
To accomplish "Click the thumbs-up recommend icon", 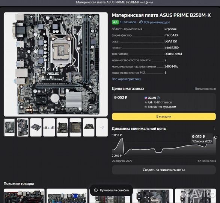I will pos(141,22).
